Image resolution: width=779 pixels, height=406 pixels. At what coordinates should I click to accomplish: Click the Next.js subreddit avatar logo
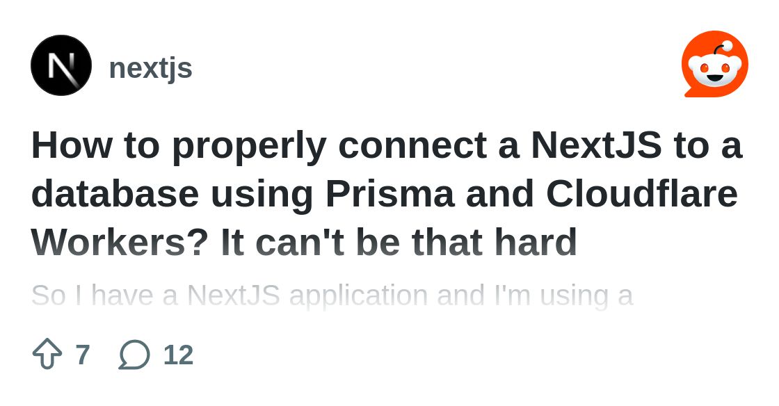click(x=61, y=65)
